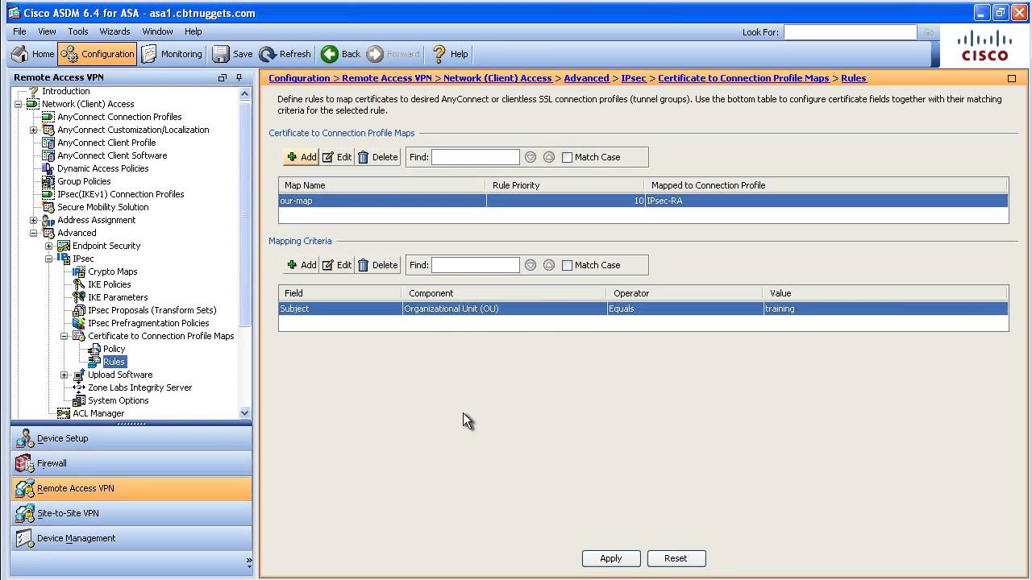Select Dynamic Access Policies tree item
Viewport: 1032px width, 580px height.
tap(102, 168)
